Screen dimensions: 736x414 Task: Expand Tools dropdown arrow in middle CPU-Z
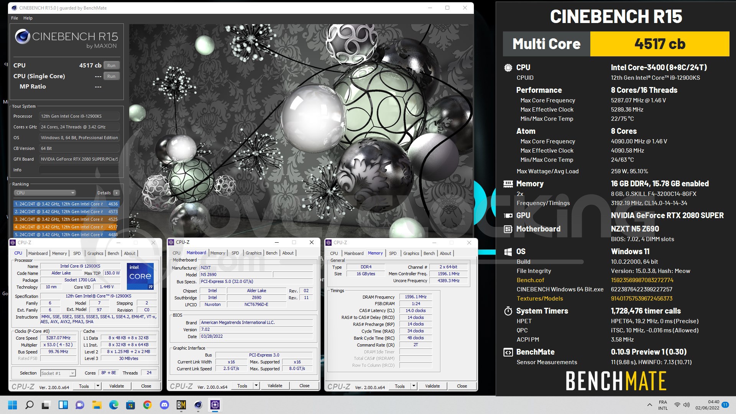pyautogui.click(x=256, y=386)
